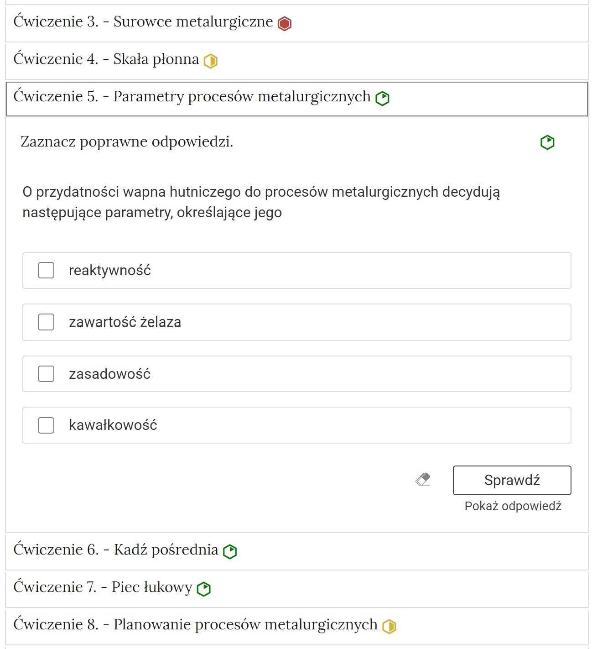Image resolution: width=592 pixels, height=649 pixels.
Task: Click the yellow hexagon icon beside Skała płonna
Action: [x=210, y=60]
